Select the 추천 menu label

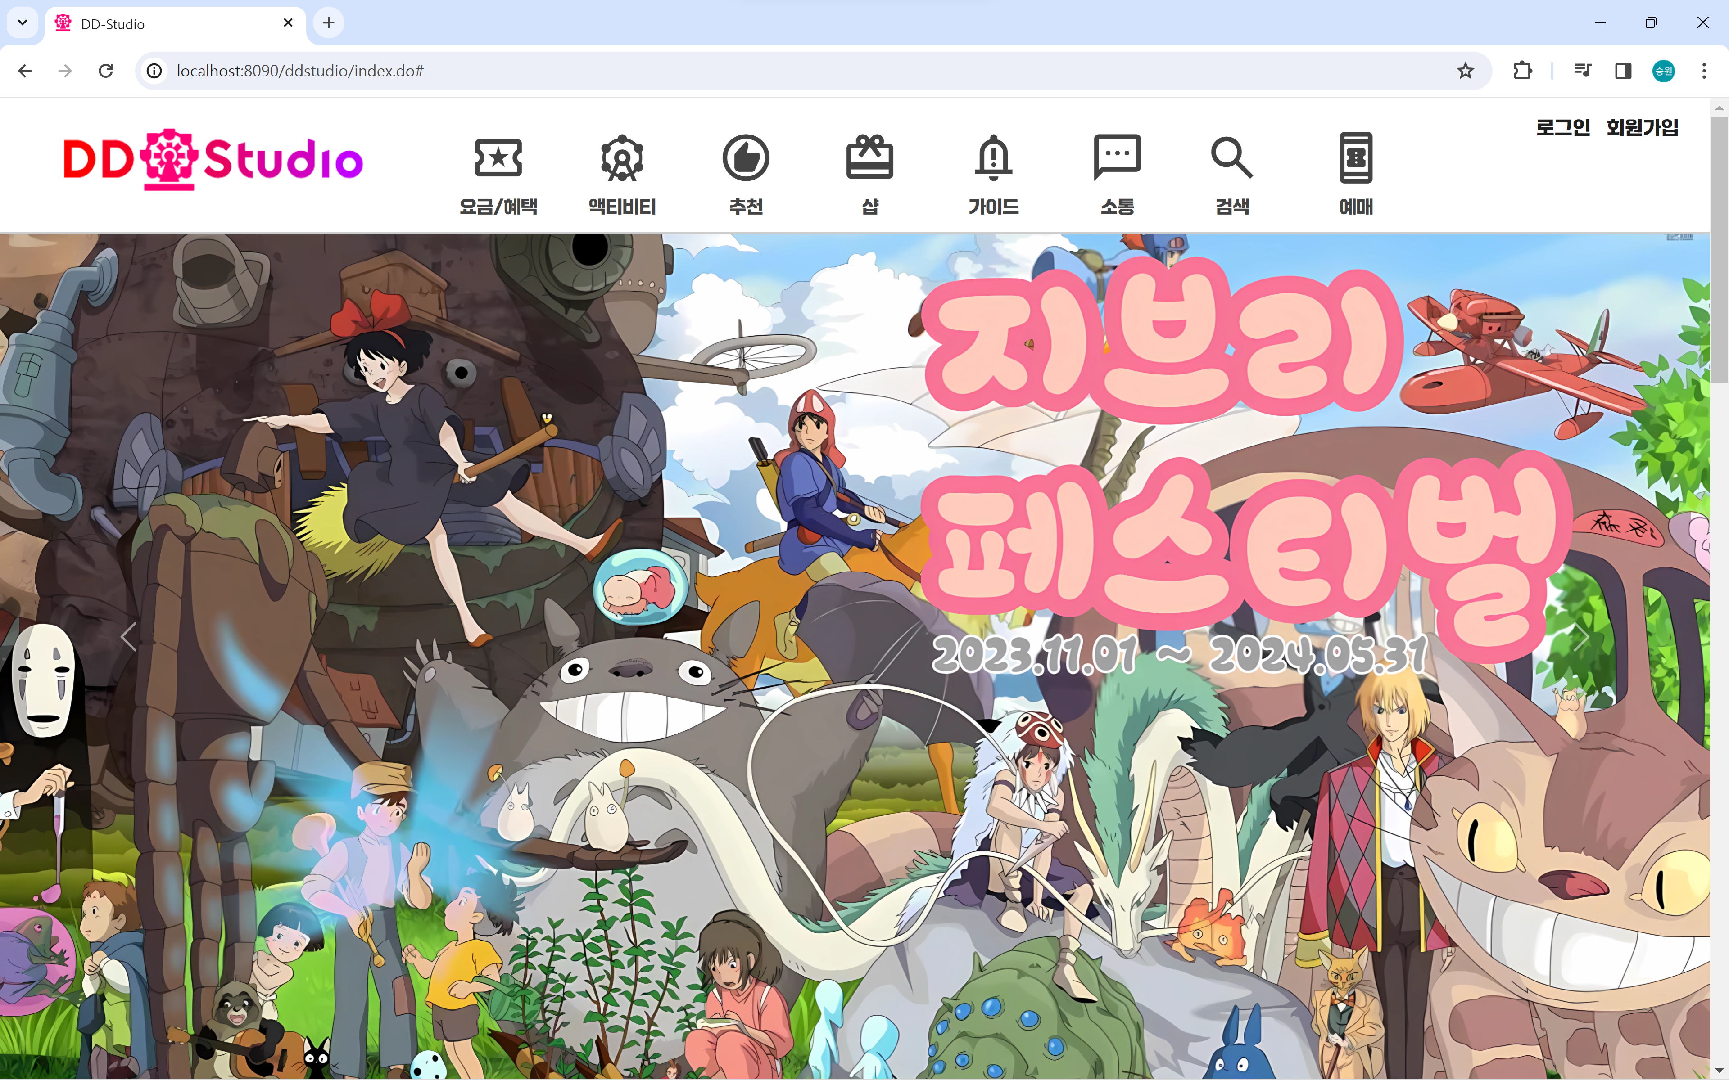tap(746, 207)
